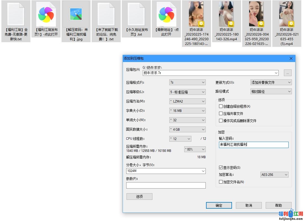Expand the 更新方式 dropdown (添加并替换文件)
The width and height of the screenshot is (306, 223).
point(271,82)
